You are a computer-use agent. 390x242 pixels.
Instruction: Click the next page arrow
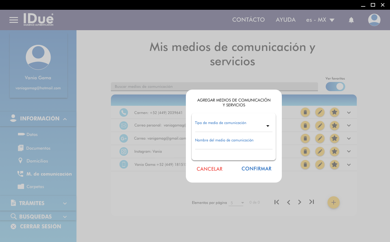[x=300, y=202]
